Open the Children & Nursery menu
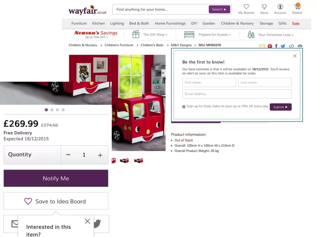Viewport: 317px width, 237px height. pyautogui.click(x=237, y=23)
